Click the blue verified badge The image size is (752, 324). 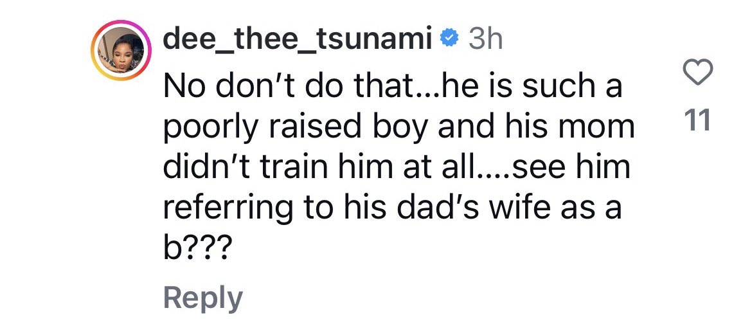click(449, 39)
